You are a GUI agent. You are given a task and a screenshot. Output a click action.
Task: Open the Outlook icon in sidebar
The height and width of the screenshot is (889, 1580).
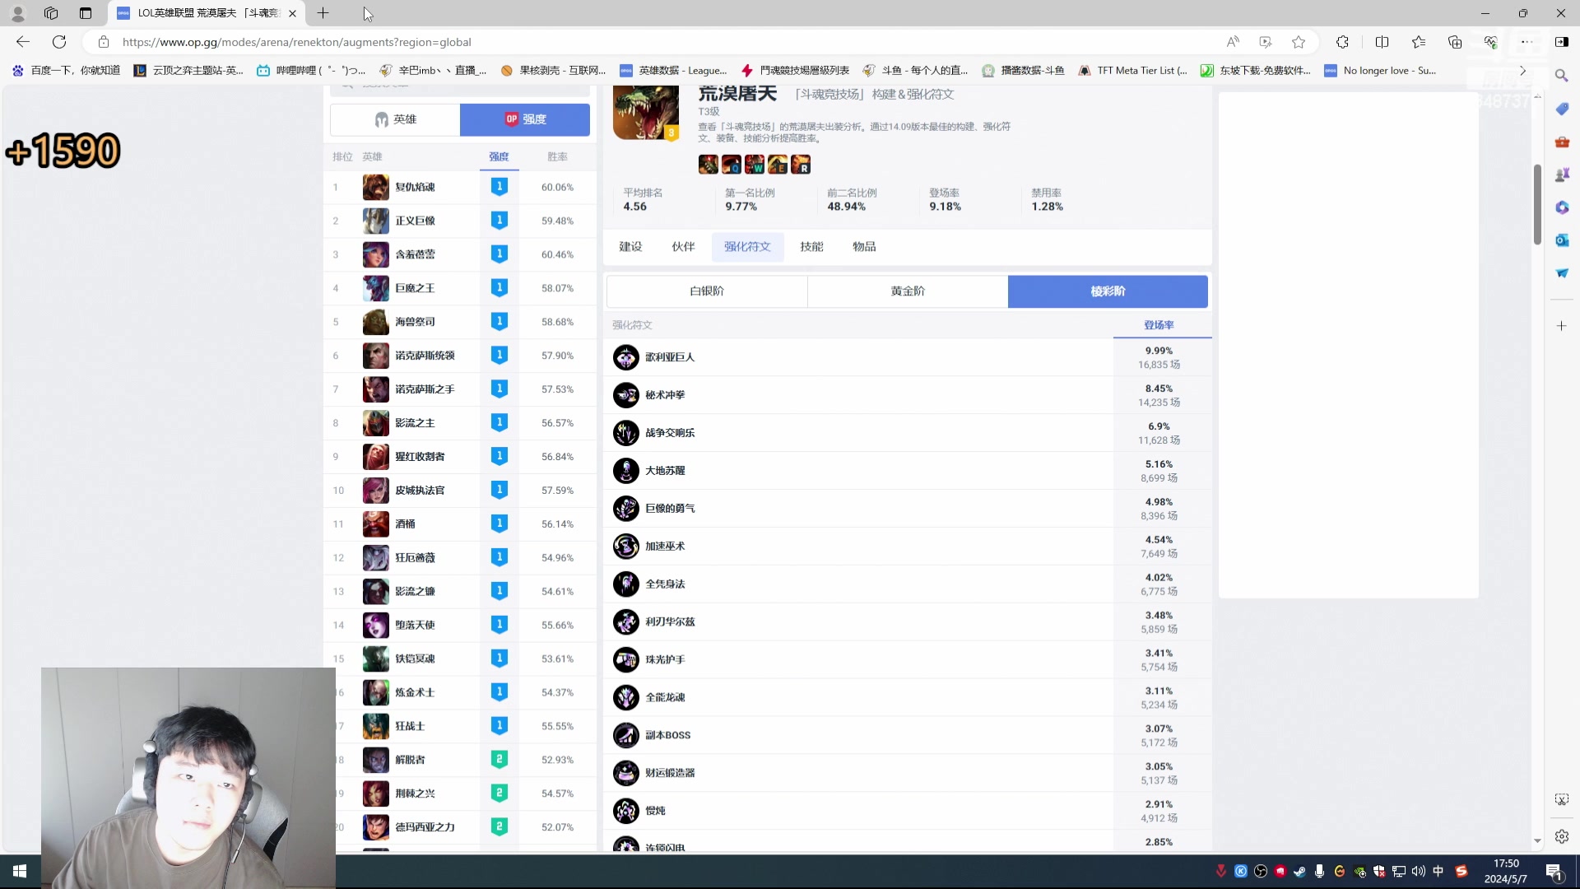point(1561,240)
